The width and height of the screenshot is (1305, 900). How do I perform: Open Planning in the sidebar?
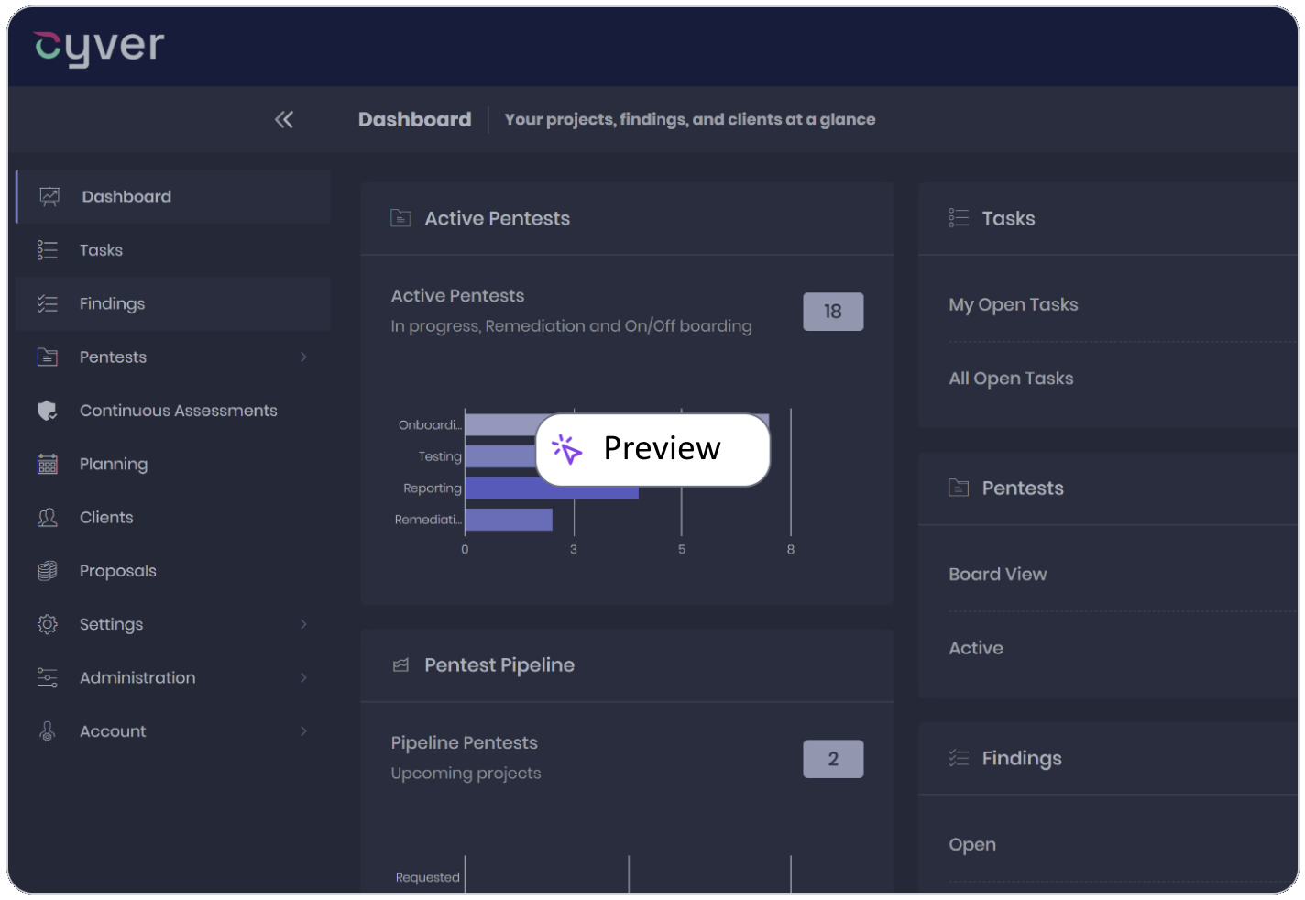pyautogui.click(x=174, y=464)
